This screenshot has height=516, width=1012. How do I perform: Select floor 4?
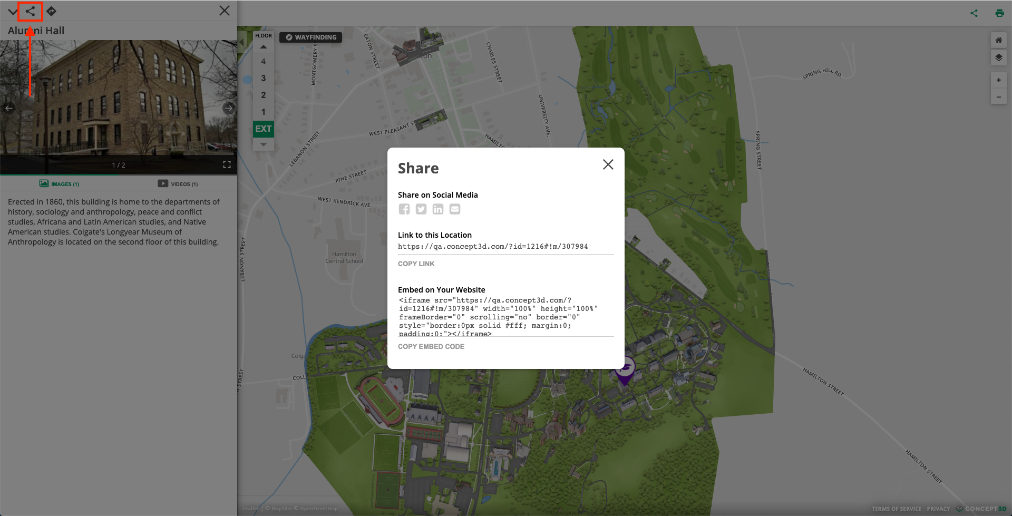(264, 61)
